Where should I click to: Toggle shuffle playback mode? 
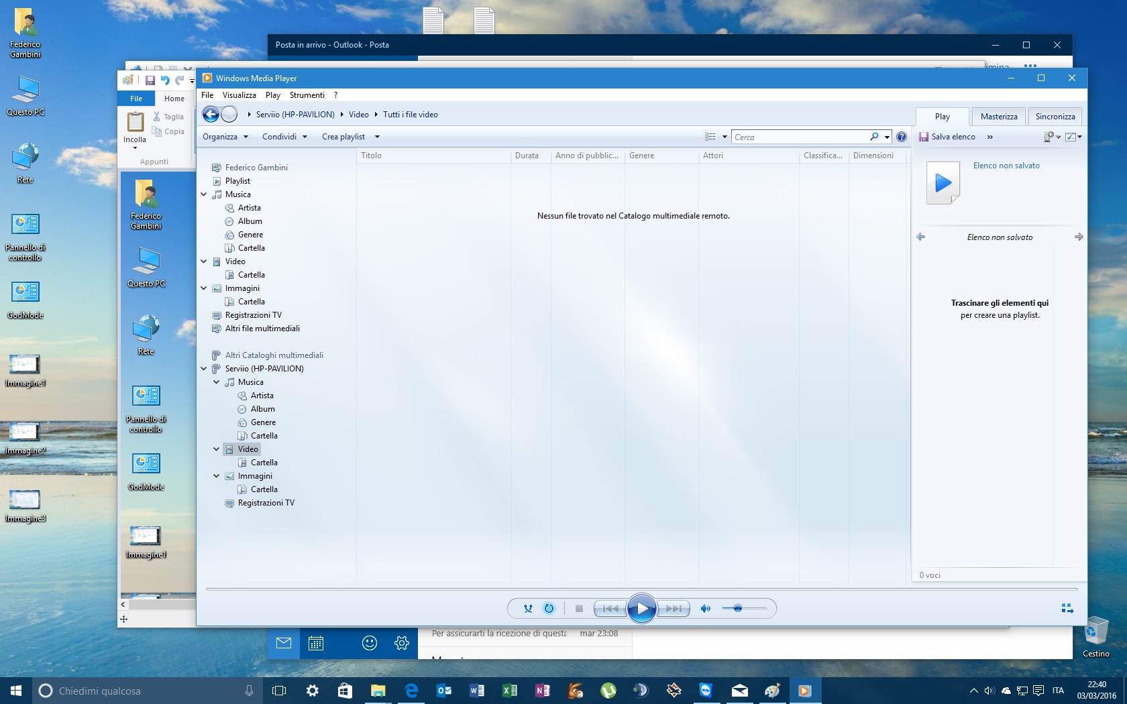click(528, 609)
